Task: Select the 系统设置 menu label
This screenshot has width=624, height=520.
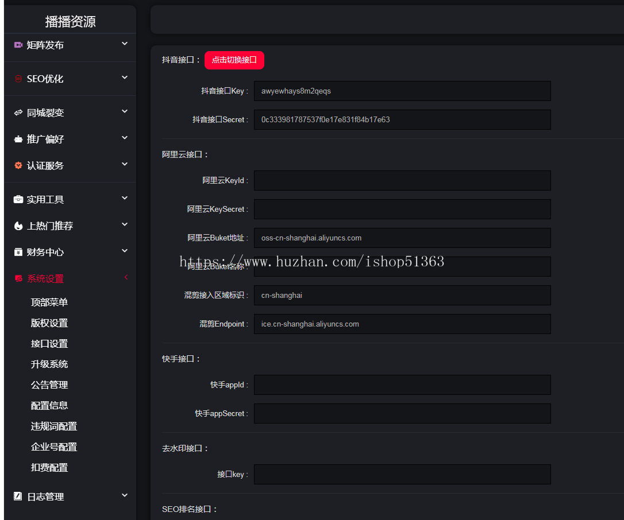Action: (45, 279)
